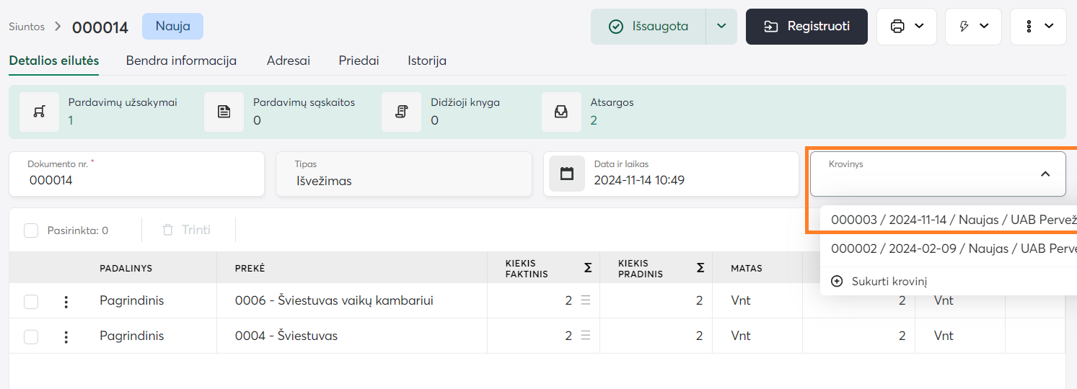This screenshot has width=1077, height=389.
Task: Click the Dokumento nr. input field
Action: 137,180
